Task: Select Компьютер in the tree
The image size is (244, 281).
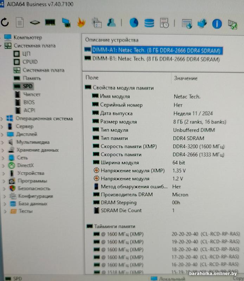Action: [28, 38]
